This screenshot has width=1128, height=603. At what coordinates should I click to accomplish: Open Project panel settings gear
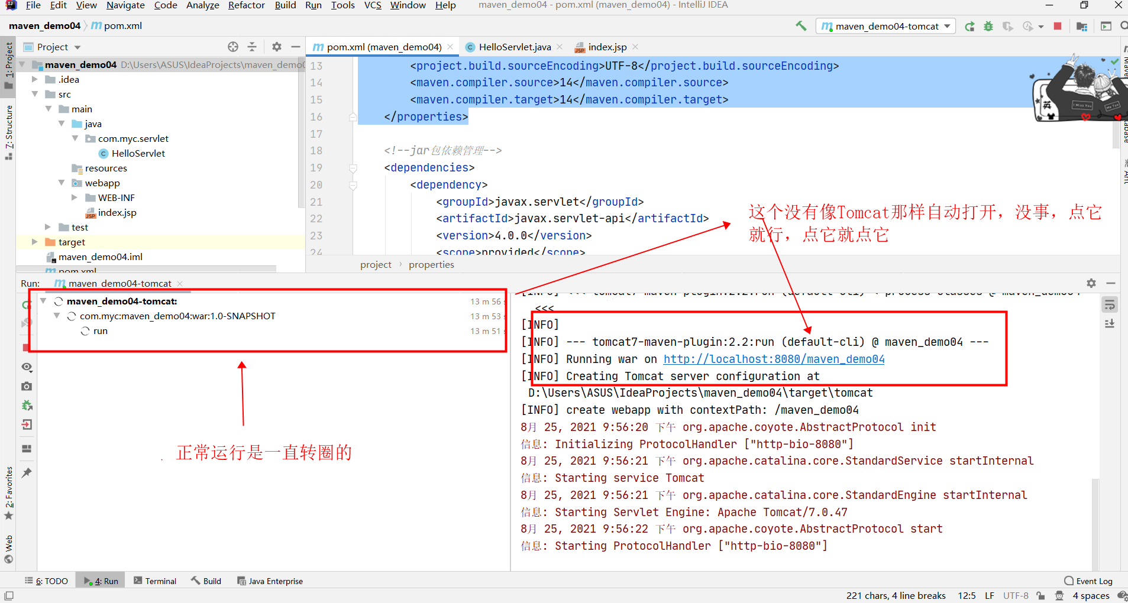coord(276,47)
